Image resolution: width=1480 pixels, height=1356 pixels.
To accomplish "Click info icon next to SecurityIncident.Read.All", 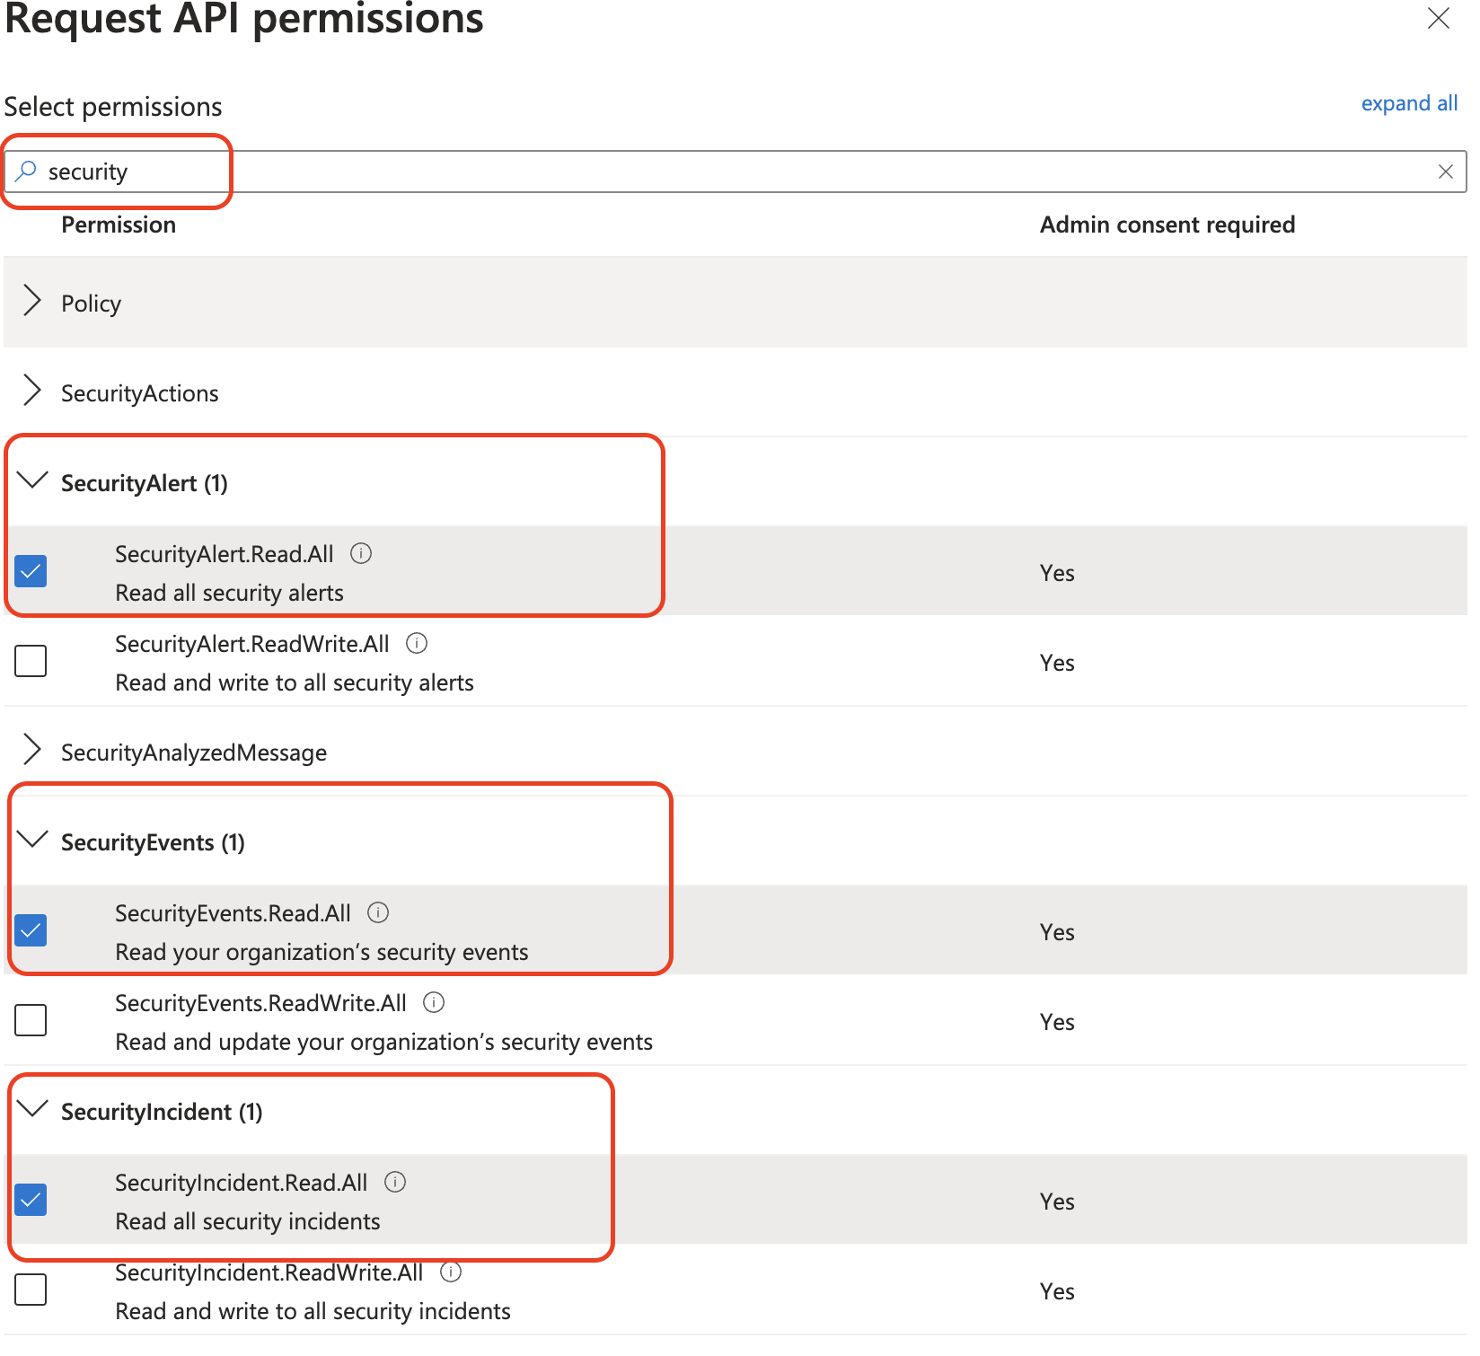I will [395, 1182].
